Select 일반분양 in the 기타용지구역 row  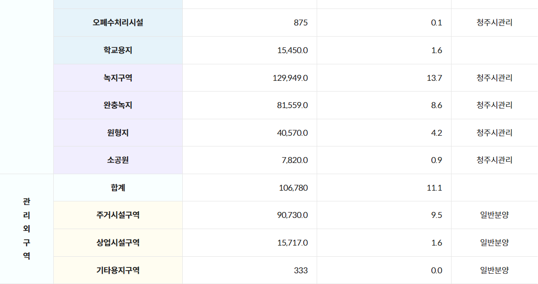coord(494,271)
